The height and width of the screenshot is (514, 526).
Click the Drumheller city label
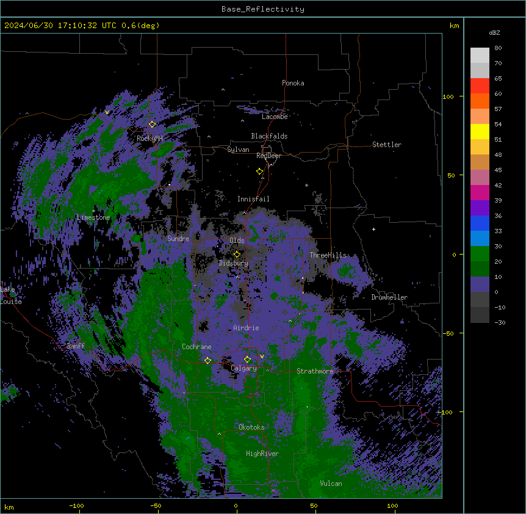389,297
